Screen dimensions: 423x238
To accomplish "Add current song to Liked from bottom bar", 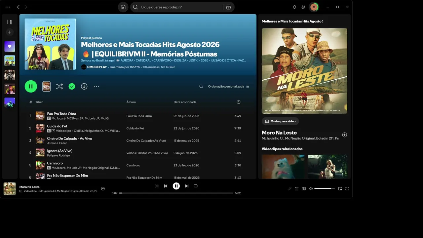I will 103,189.
